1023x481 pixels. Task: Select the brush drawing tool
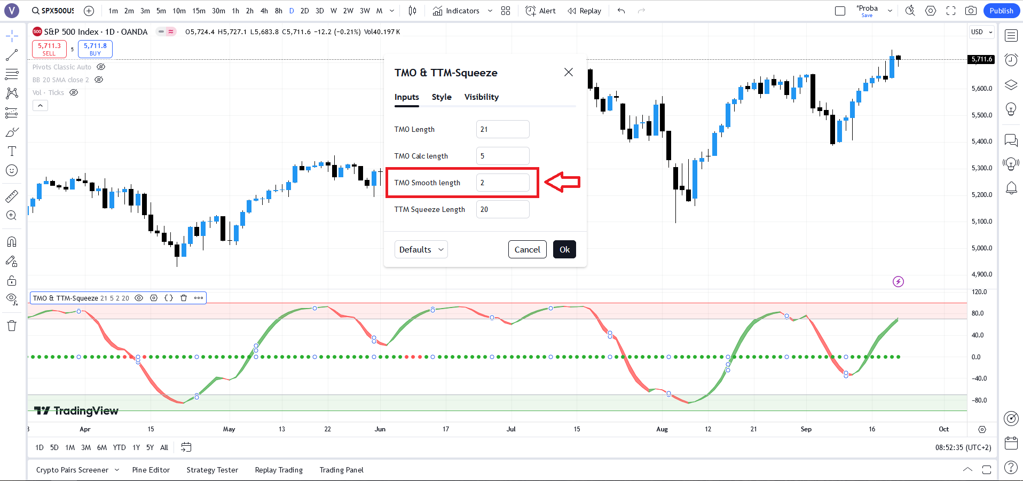click(12, 132)
